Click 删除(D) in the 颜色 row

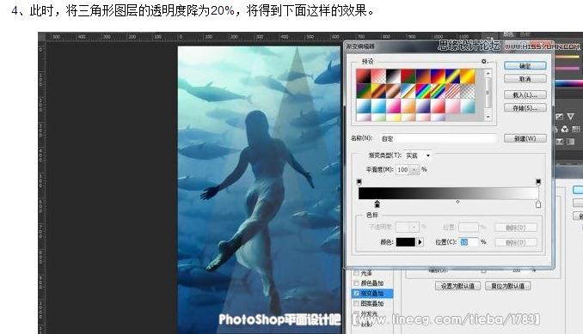516,242
